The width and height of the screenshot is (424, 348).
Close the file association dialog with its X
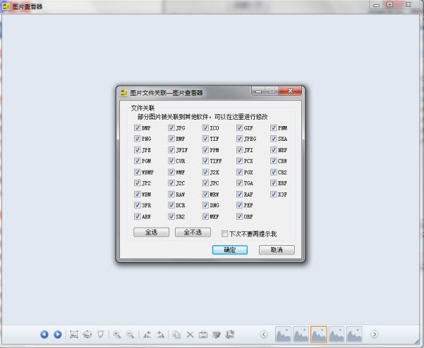(291, 92)
